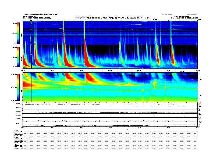Click the -135.00 tick on TNR scale
Viewport: 213px width, 164px height.
coord(14,87)
